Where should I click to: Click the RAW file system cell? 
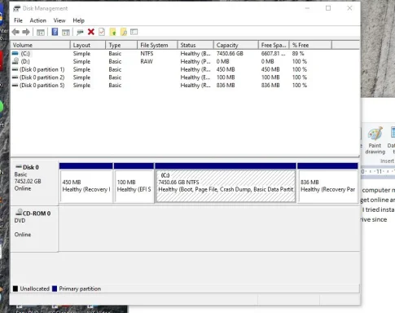(x=147, y=61)
